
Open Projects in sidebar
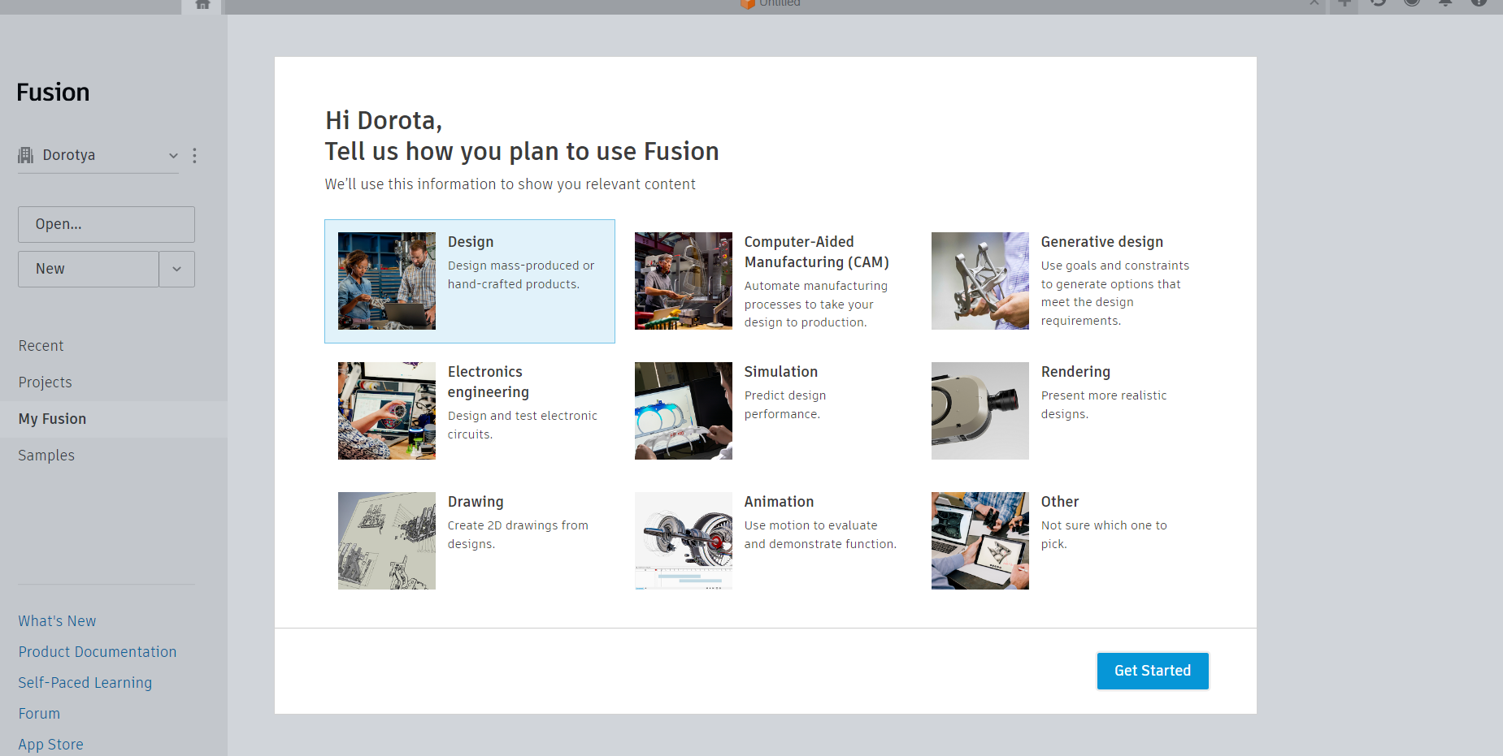46,382
